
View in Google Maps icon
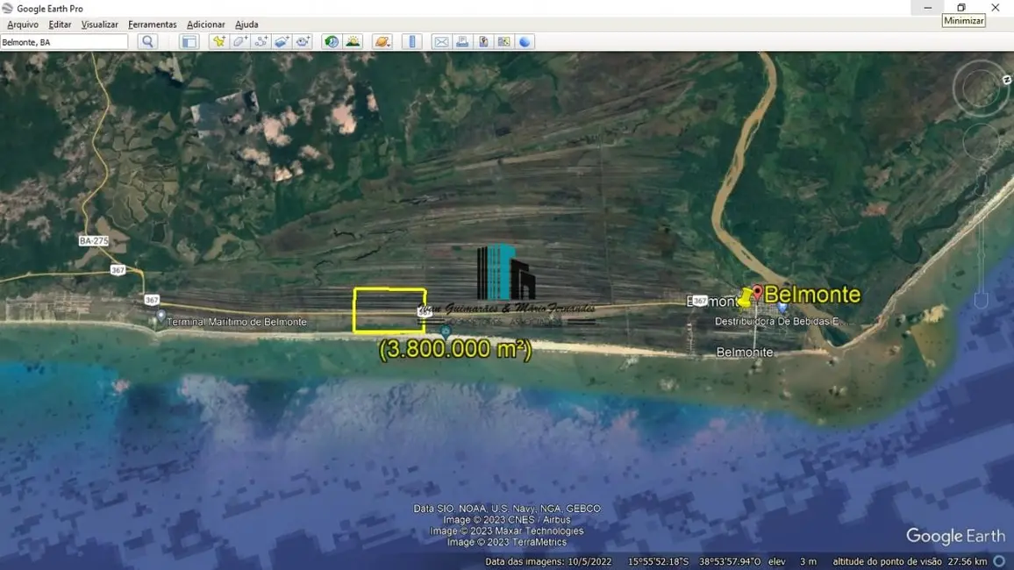503,42
